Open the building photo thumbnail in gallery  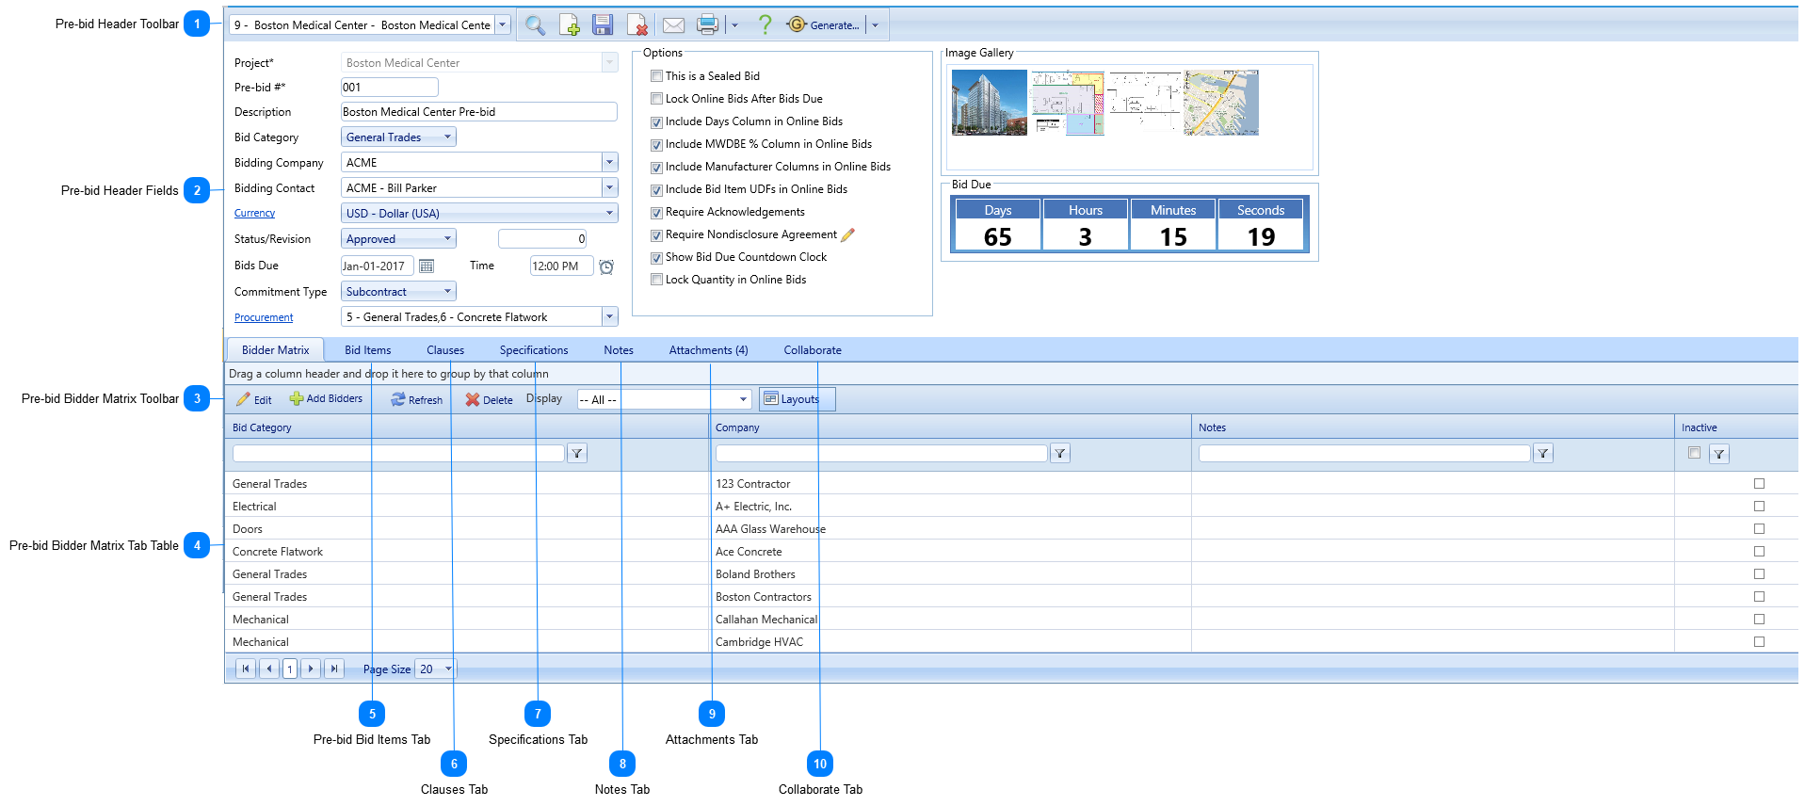(990, 103)
